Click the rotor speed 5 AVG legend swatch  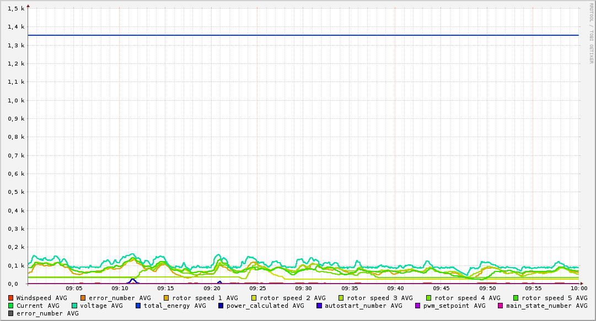[x=516, y=298]
